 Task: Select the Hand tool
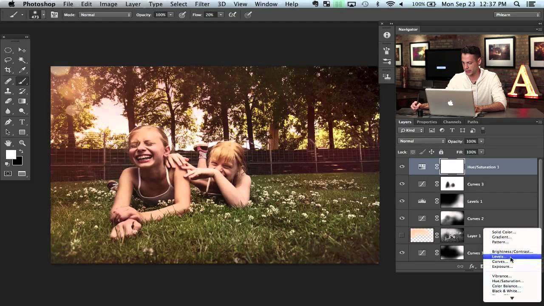pos(8,143)
